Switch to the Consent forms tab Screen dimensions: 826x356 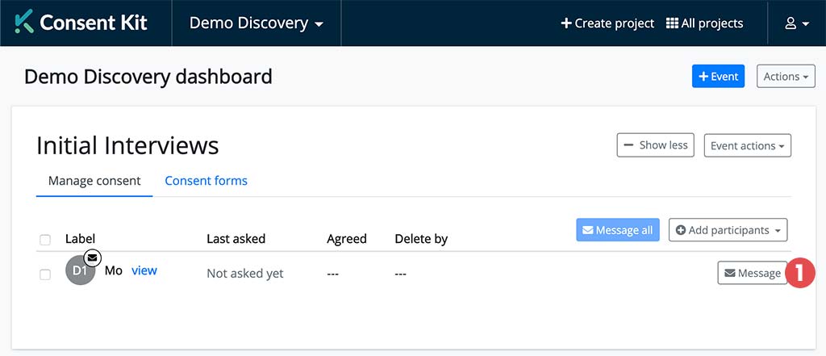click(x=206, y=181)
